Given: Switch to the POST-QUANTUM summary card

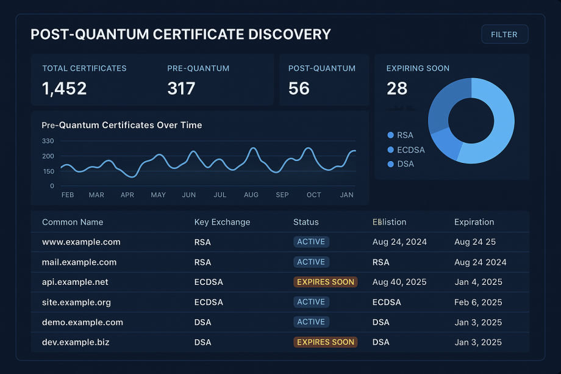Looking at the screenshot, I should (324, 80).
